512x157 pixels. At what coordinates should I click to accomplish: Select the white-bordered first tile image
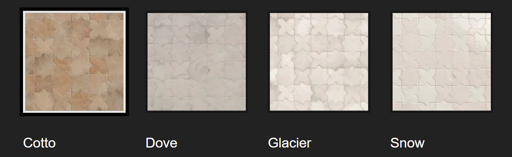click(74, 62)
